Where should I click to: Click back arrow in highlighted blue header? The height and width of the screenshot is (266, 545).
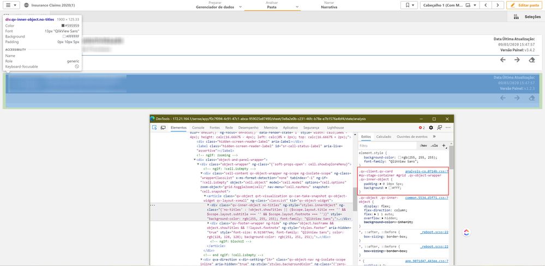[502, 98]
